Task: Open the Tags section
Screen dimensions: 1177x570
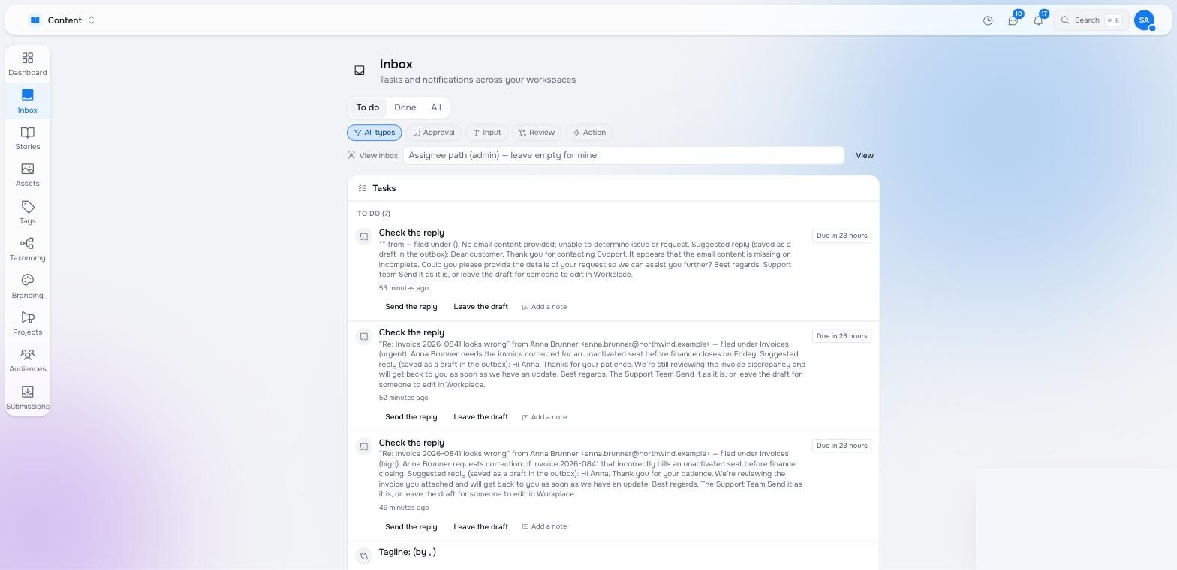Action: tap(28, 213)
